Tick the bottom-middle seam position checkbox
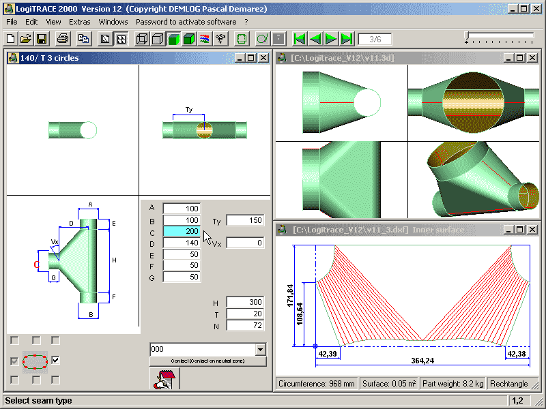The height and width of the screenshot is (409, 546). coord(36,380)
